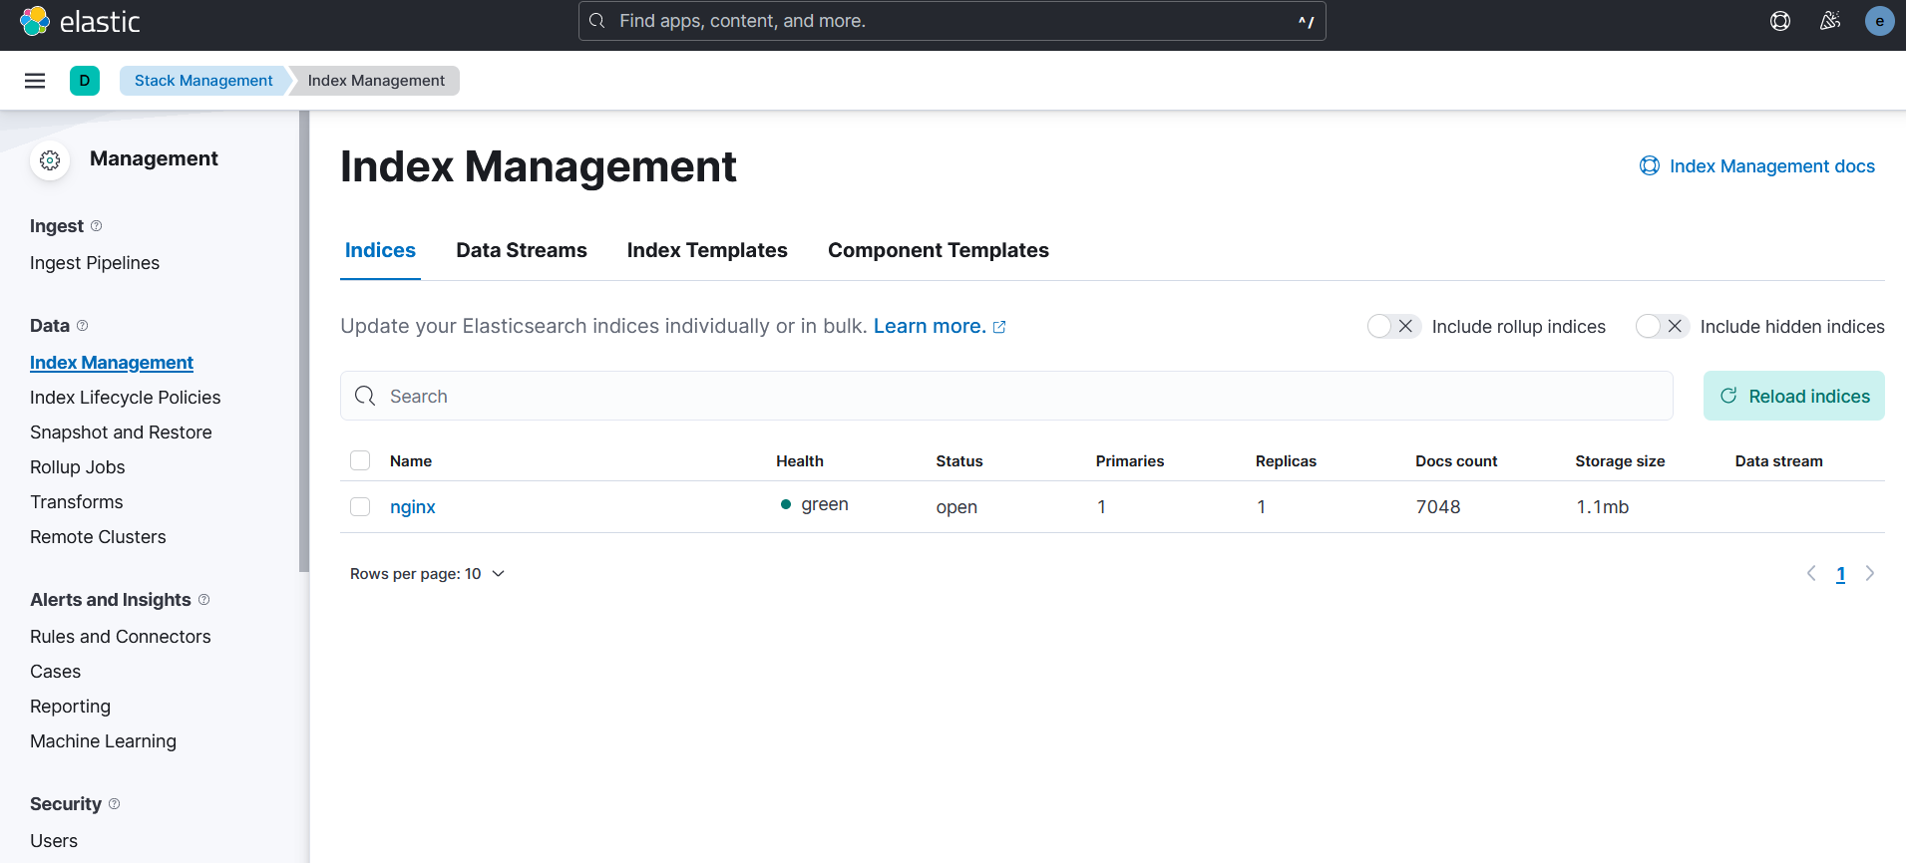The width and height of the screenshot is (1906, 863).
Task: Check the nginx index row checkbox
Action: [360, 507]
